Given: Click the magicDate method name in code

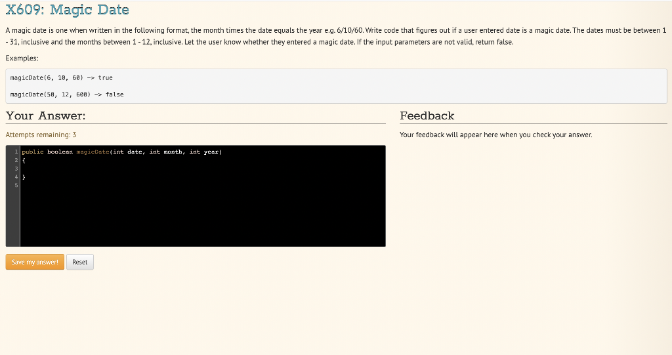Looking at the screenshot, I should [93, 152].
